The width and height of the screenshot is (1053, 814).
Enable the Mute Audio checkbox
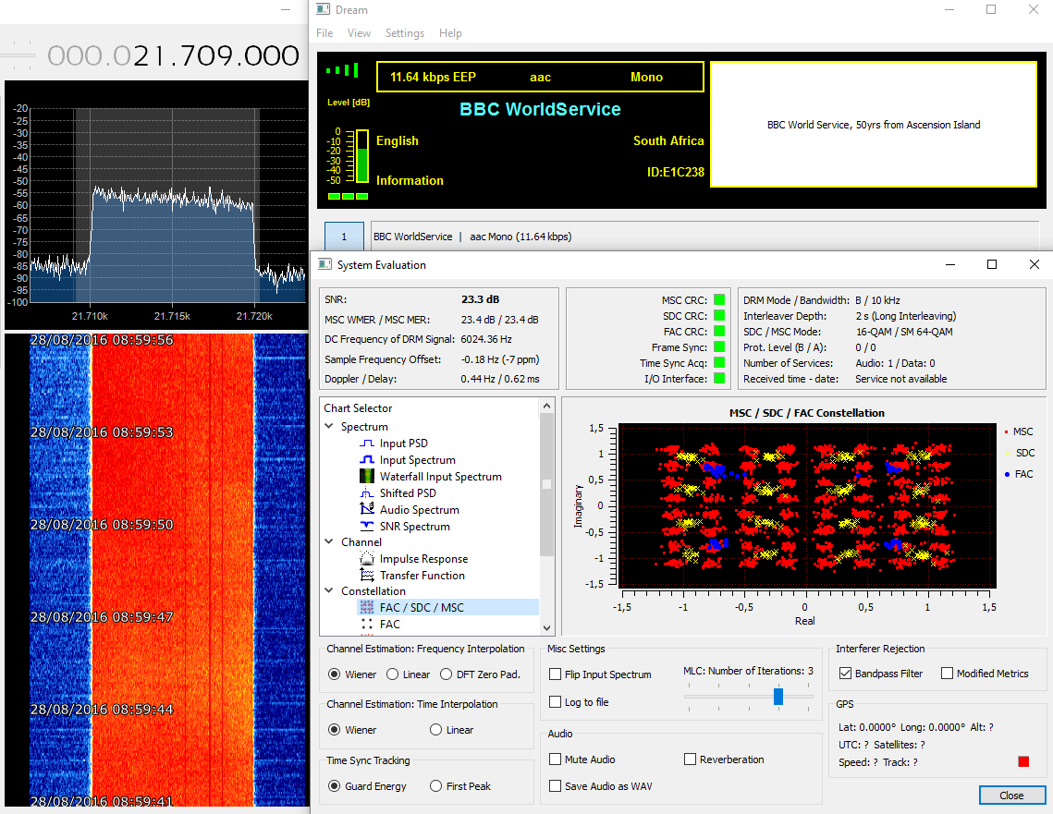tap(556, 759)
